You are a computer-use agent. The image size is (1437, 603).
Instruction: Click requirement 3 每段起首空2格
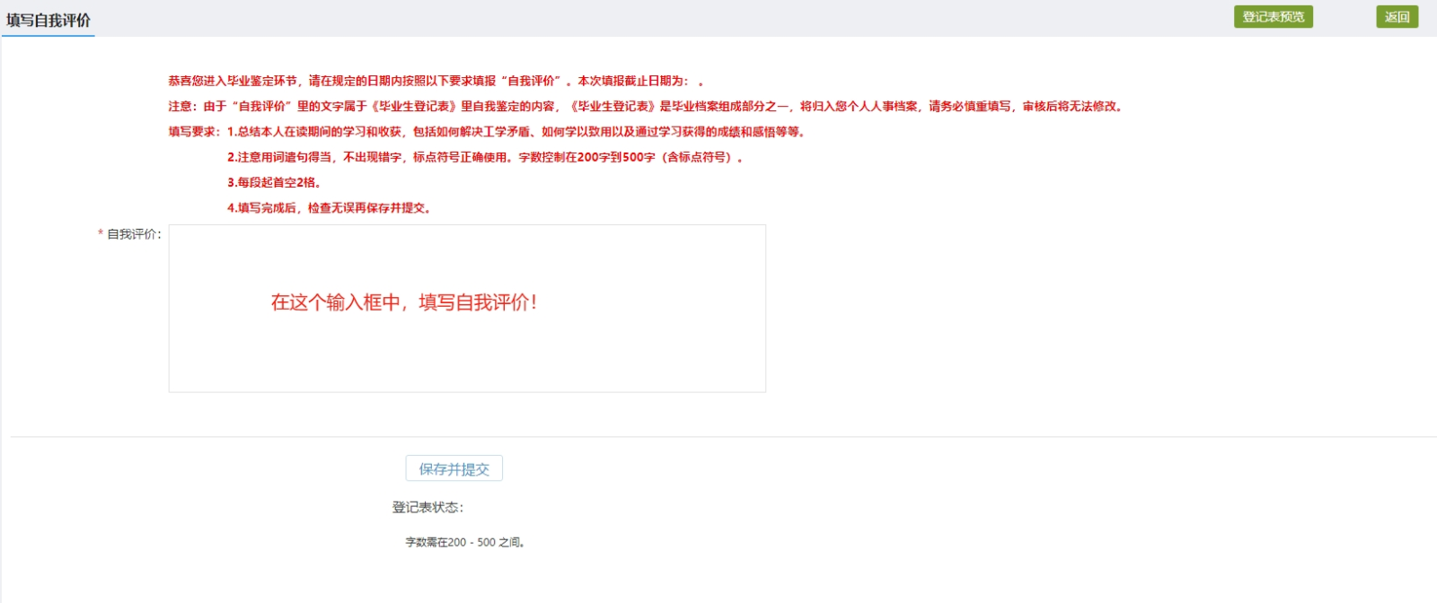274,182
